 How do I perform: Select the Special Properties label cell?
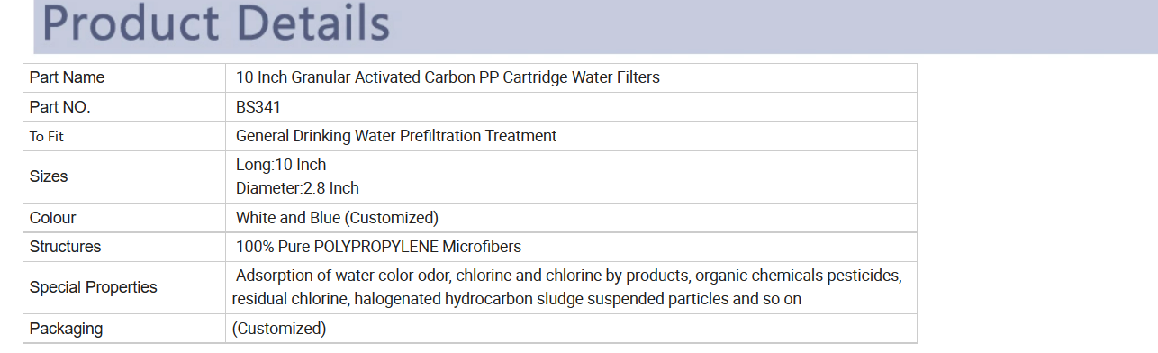[x=124, y=288]
